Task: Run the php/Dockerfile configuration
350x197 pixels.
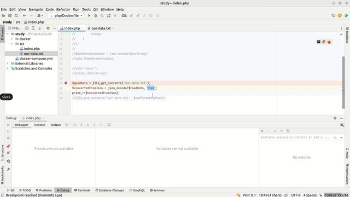Action: (x=89, y=16)
